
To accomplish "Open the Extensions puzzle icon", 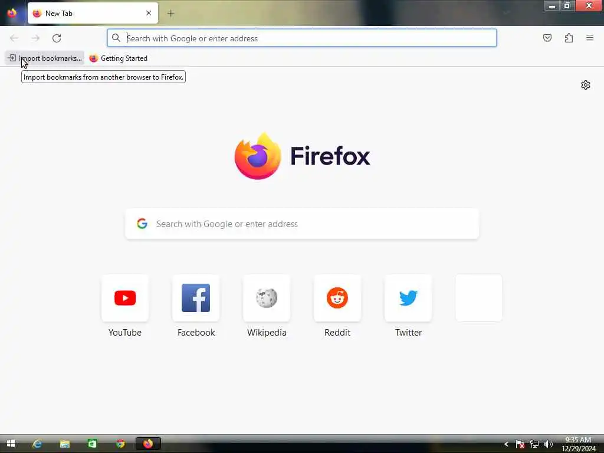I will [569, 38].
